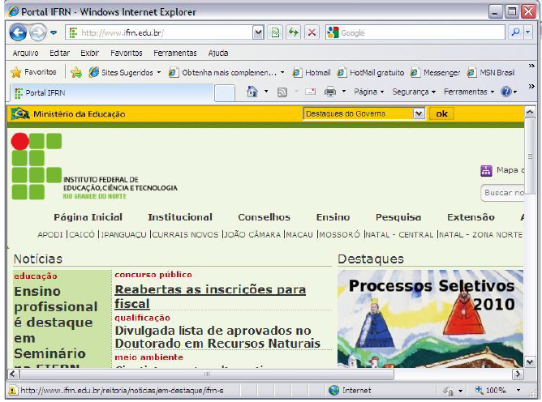
Task: Open Extensão nav item
Action: click(471, 217)
